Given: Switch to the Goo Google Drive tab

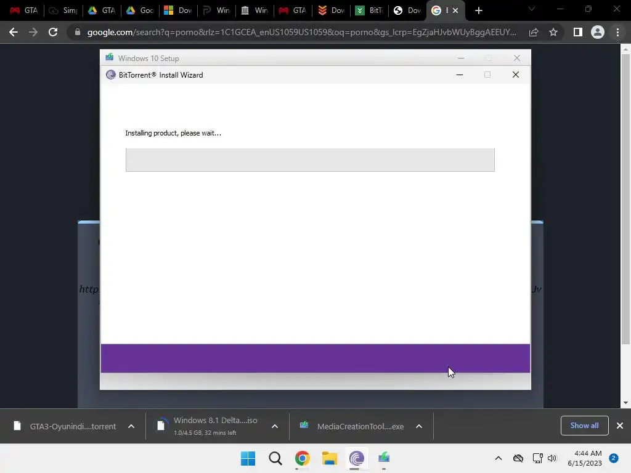Looking at the screenshot, I should (x=140, y=10).
